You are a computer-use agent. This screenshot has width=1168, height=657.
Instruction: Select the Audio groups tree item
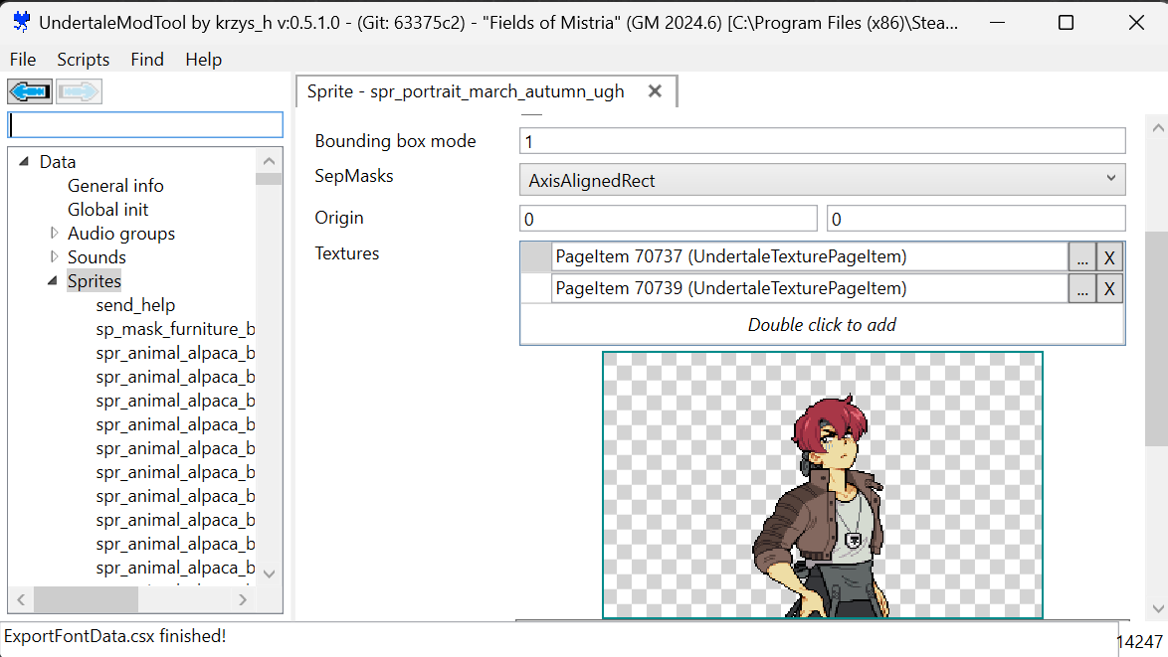pos(121,233)
